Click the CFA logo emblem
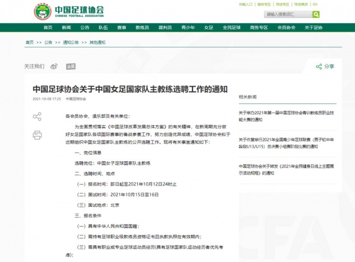355x262 pixels. [x=43, y=12]
